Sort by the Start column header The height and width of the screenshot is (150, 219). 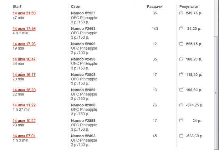(x=17, y=7)
